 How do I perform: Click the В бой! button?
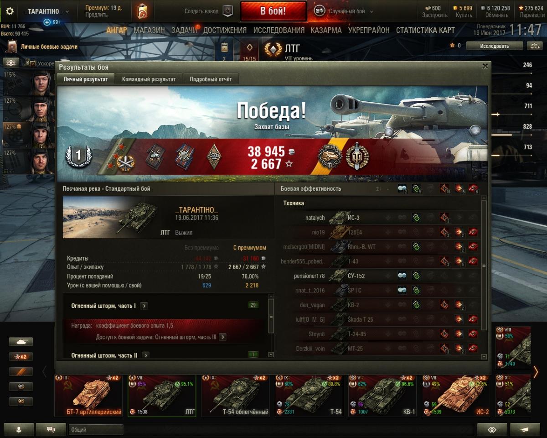click(273, 11)
